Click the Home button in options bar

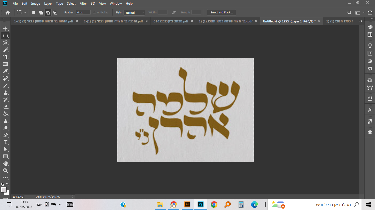[8, 13]
